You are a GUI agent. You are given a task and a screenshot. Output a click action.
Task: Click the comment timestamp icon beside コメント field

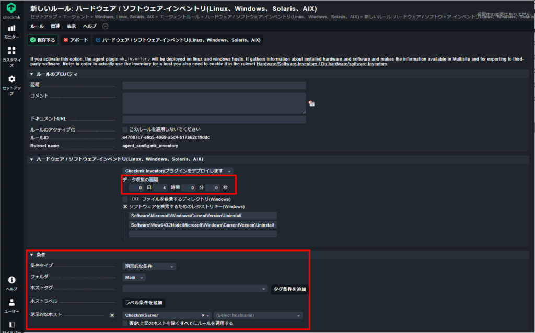pyautogui.click(x=311, y=104)
